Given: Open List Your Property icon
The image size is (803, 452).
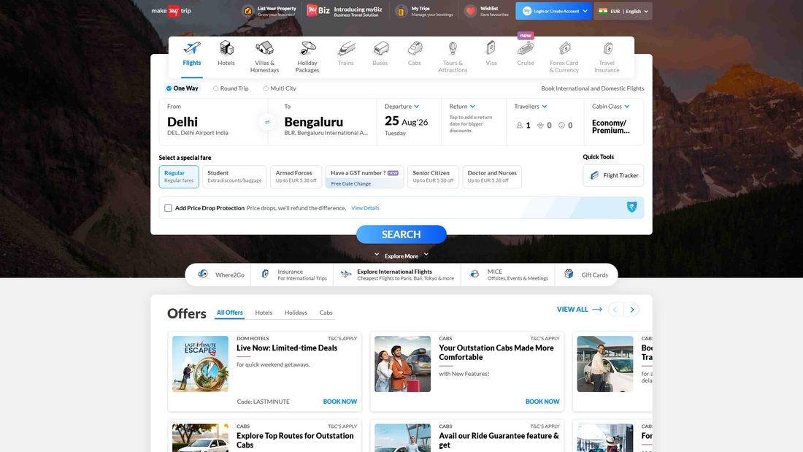Looking at the screenshot, I should tap(248, 11).
